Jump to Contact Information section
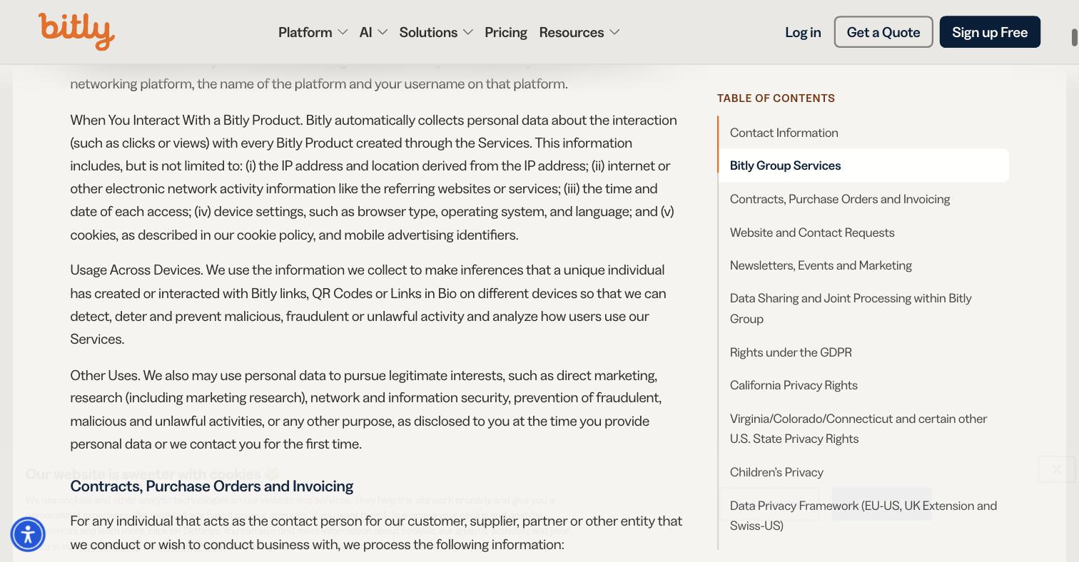Image resolution: width=1079 pixels, height=562 pixels. pos(784,133)
